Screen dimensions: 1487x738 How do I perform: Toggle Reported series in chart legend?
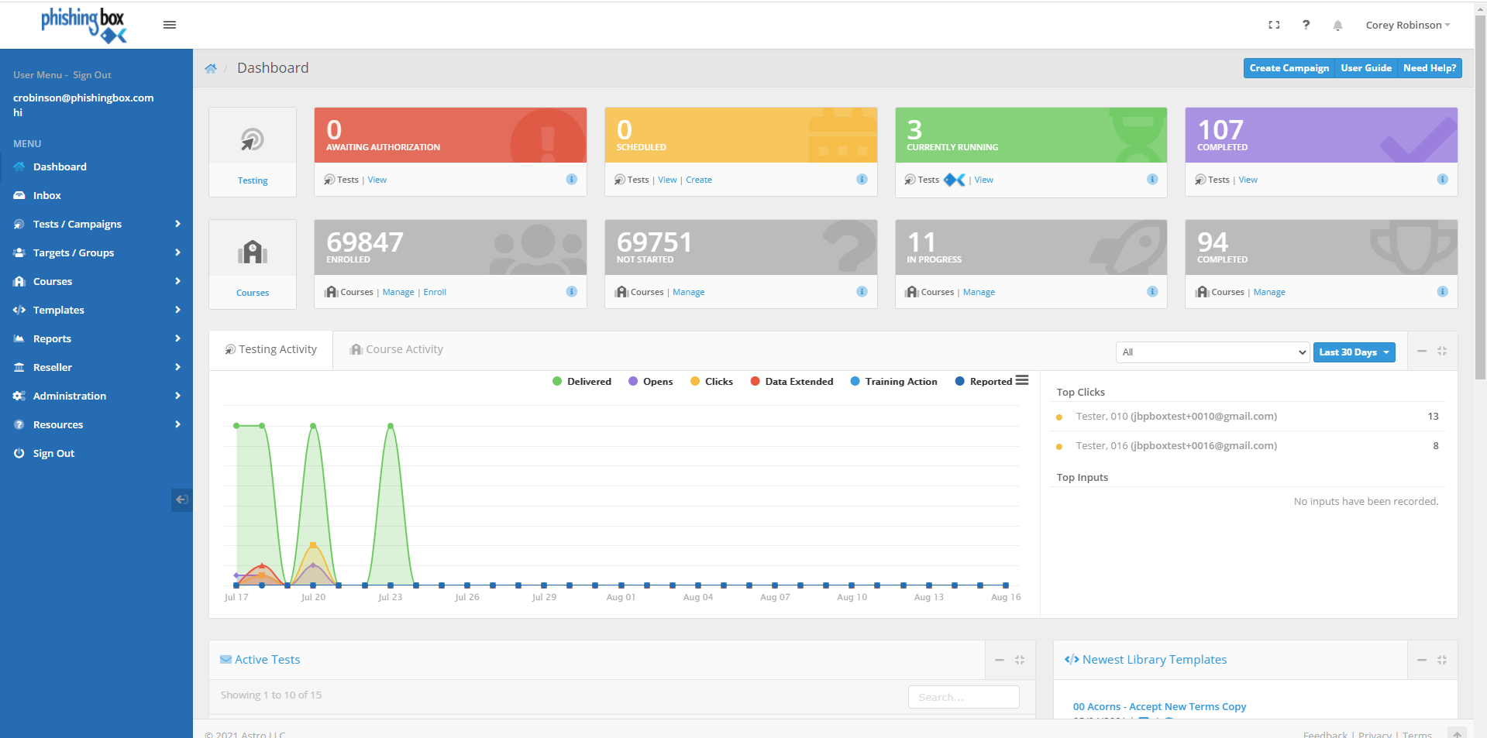click(x=983, y=382)
